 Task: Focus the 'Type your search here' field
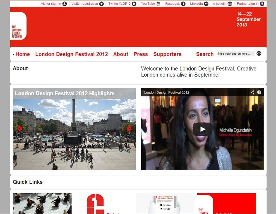[x=236, y=53]
